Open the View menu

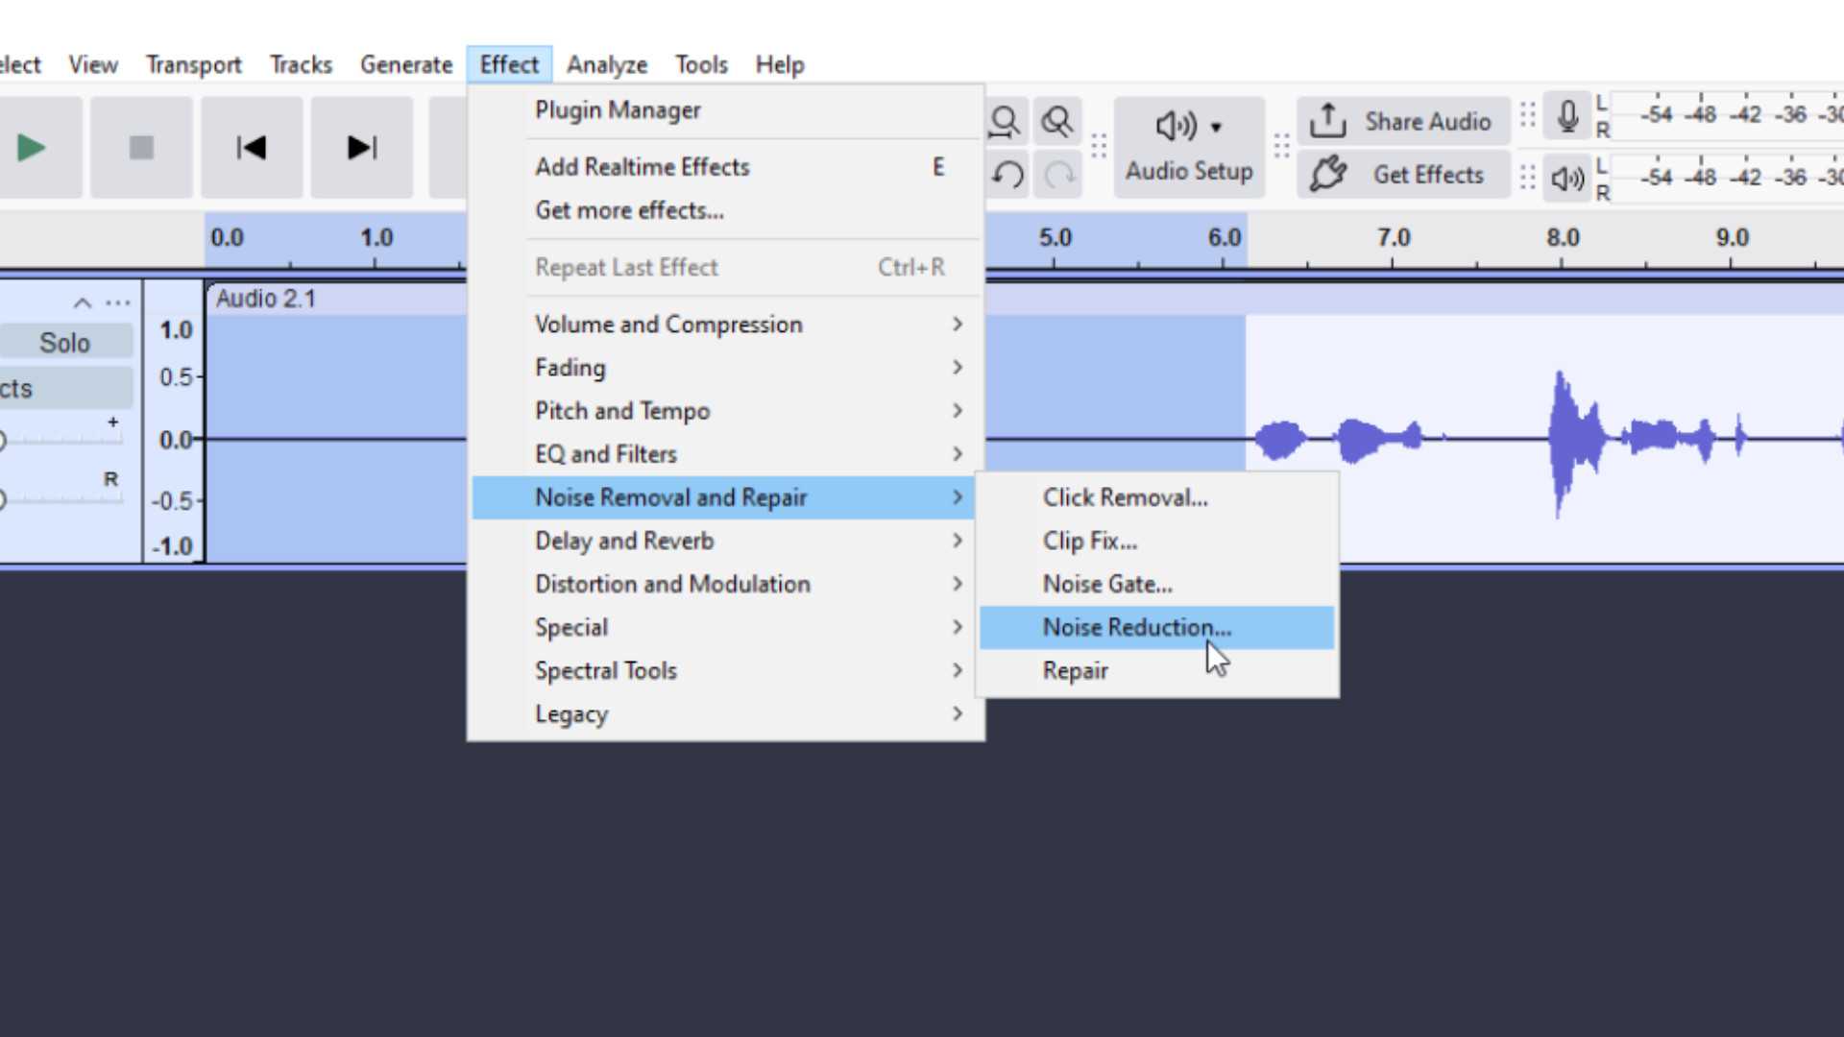tap(93, 64)
